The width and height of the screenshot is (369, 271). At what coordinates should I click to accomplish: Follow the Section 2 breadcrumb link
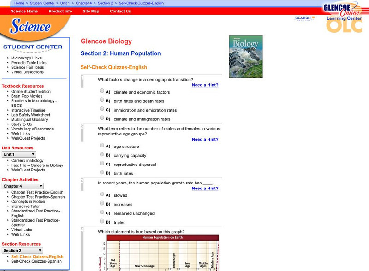pyautogui.click(x=105, y=3)
